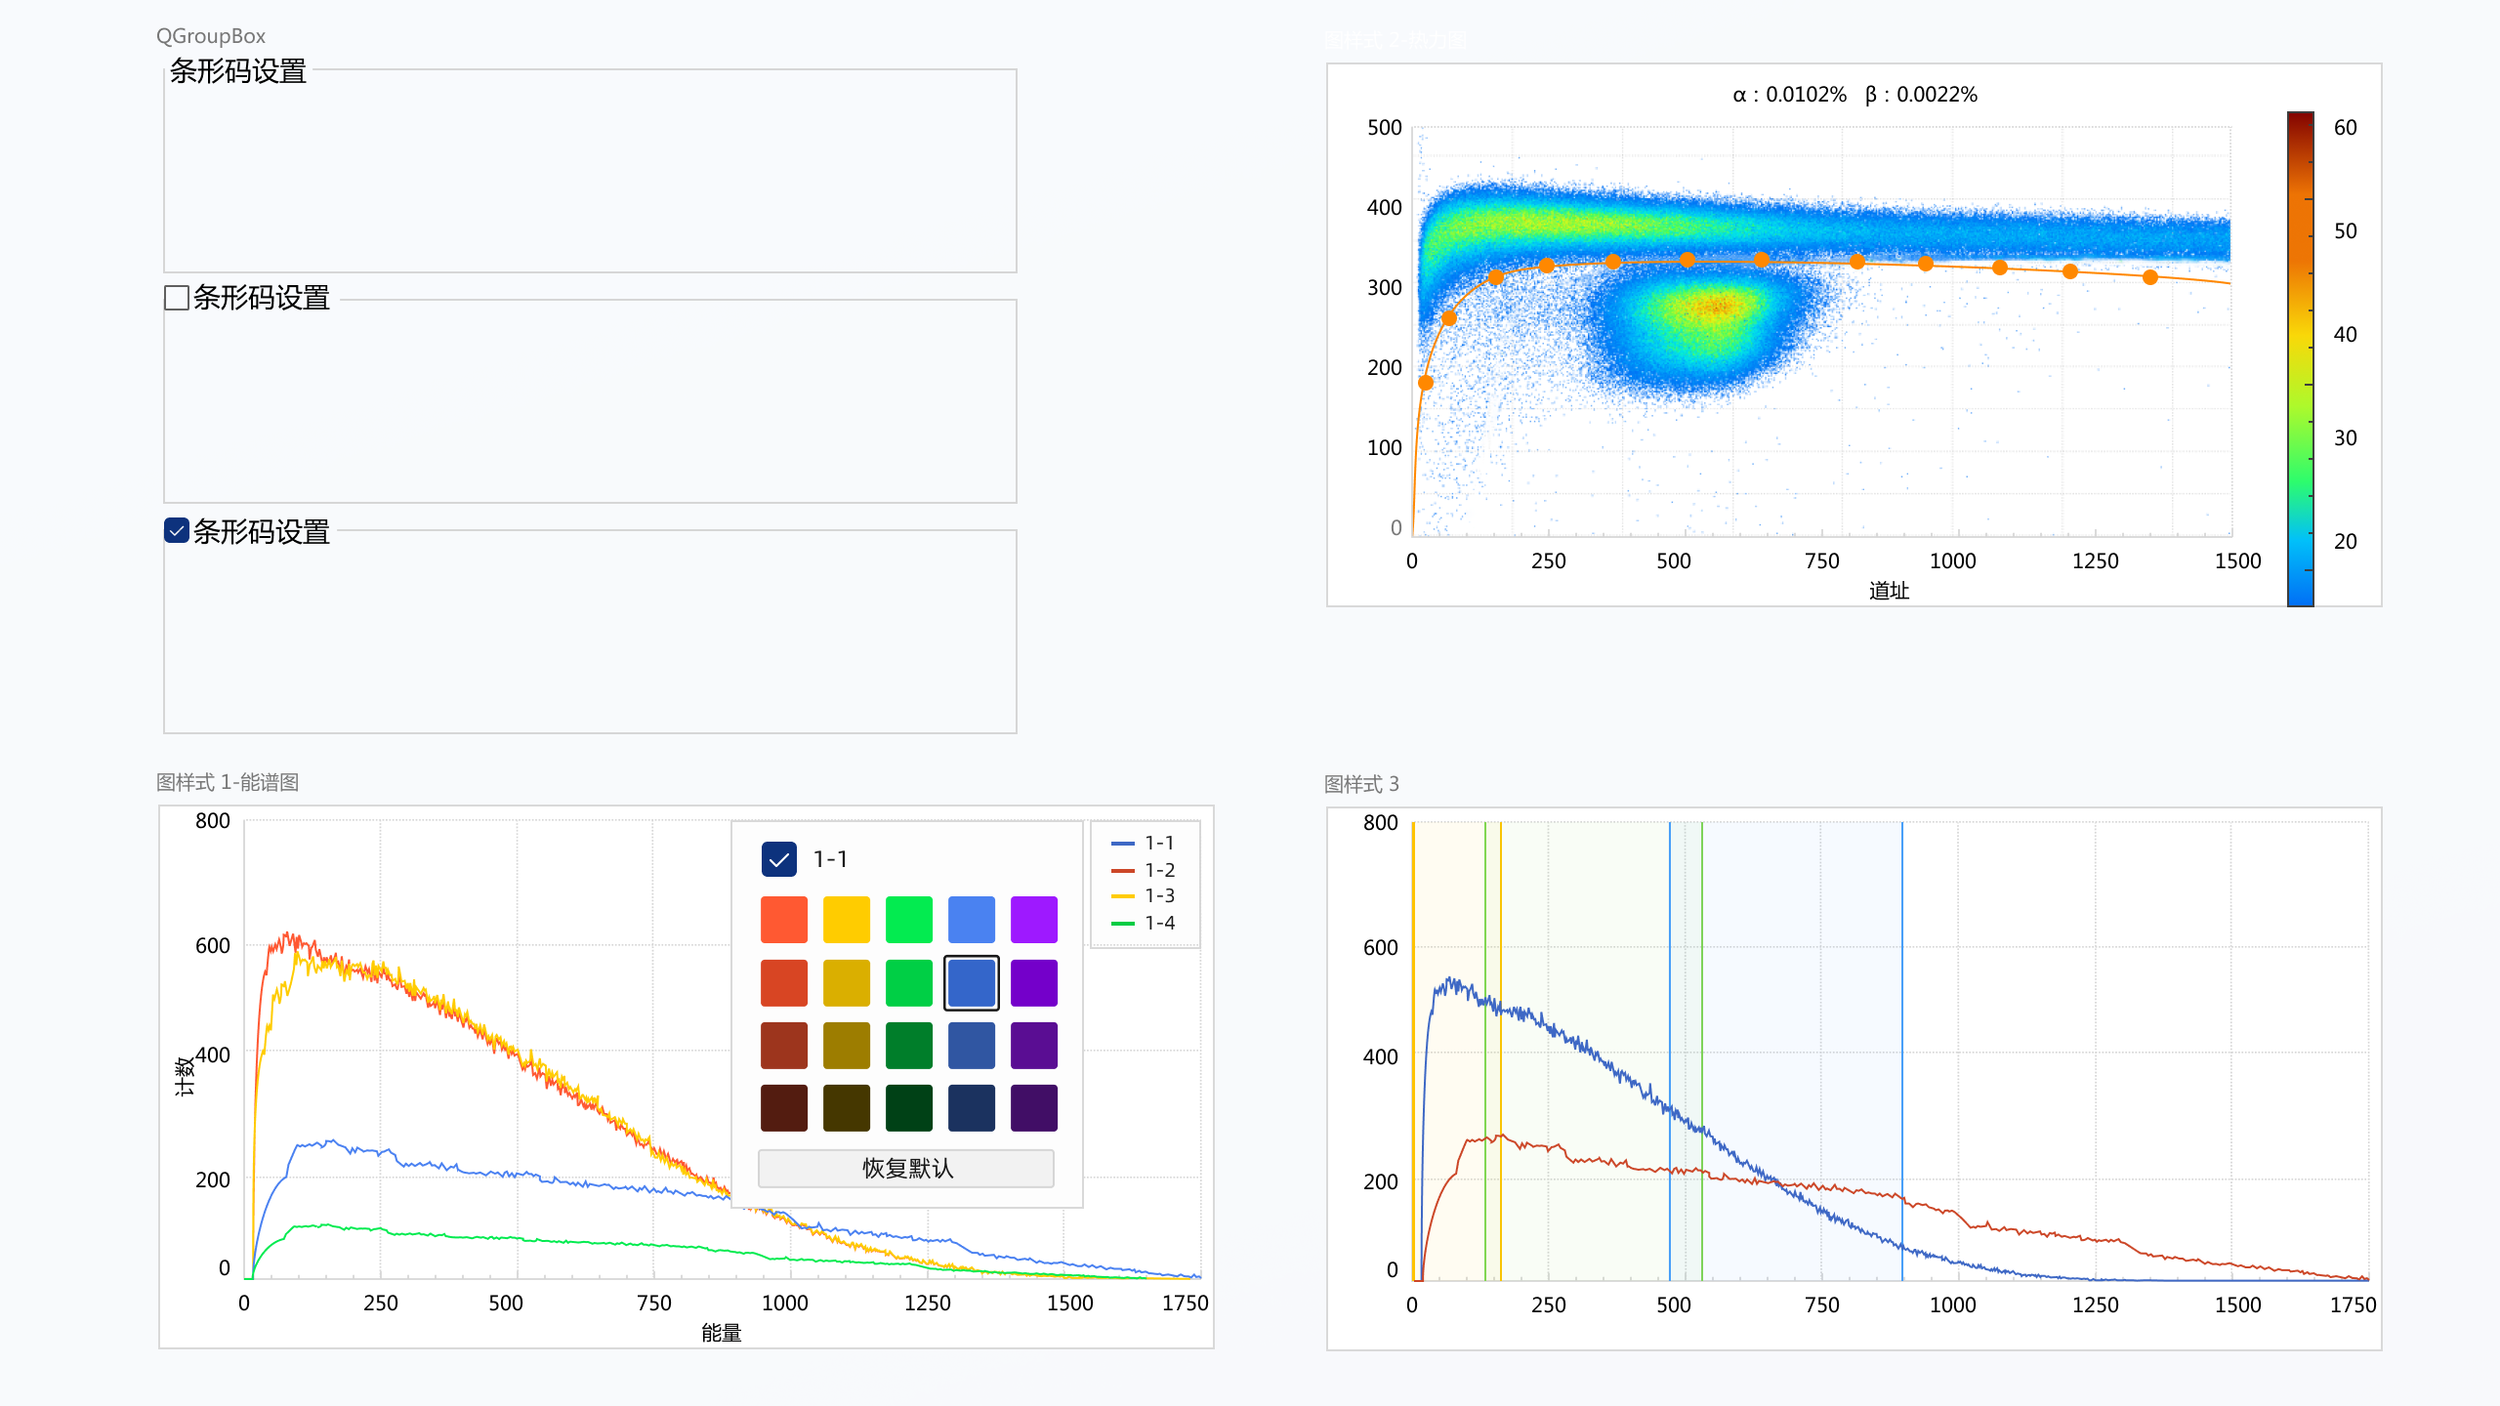Click the first orange point on heatmap curve
Image resolution: width=2500 pixels, height=1406 pixels.
point(1426,383)
